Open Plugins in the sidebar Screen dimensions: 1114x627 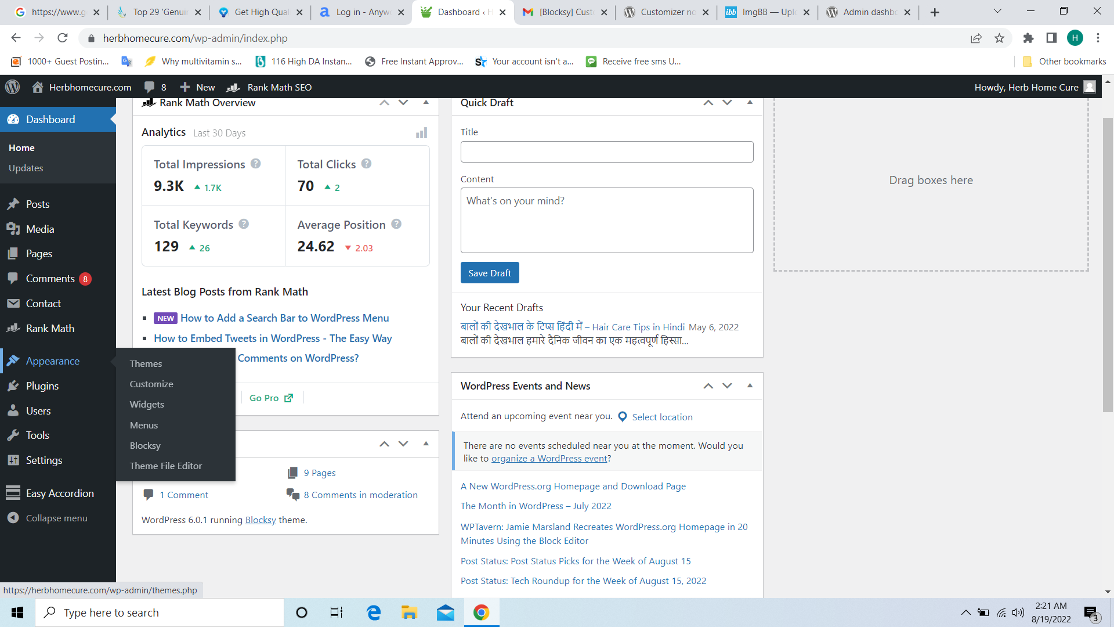42,386
